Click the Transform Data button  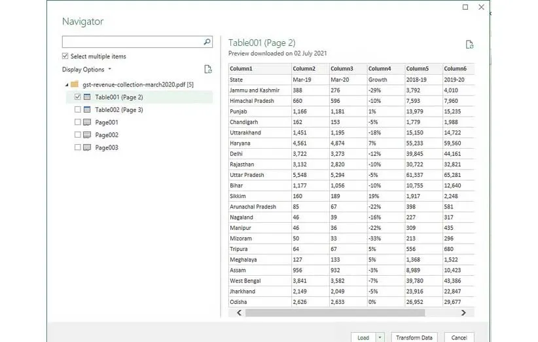tap(414, 337)
